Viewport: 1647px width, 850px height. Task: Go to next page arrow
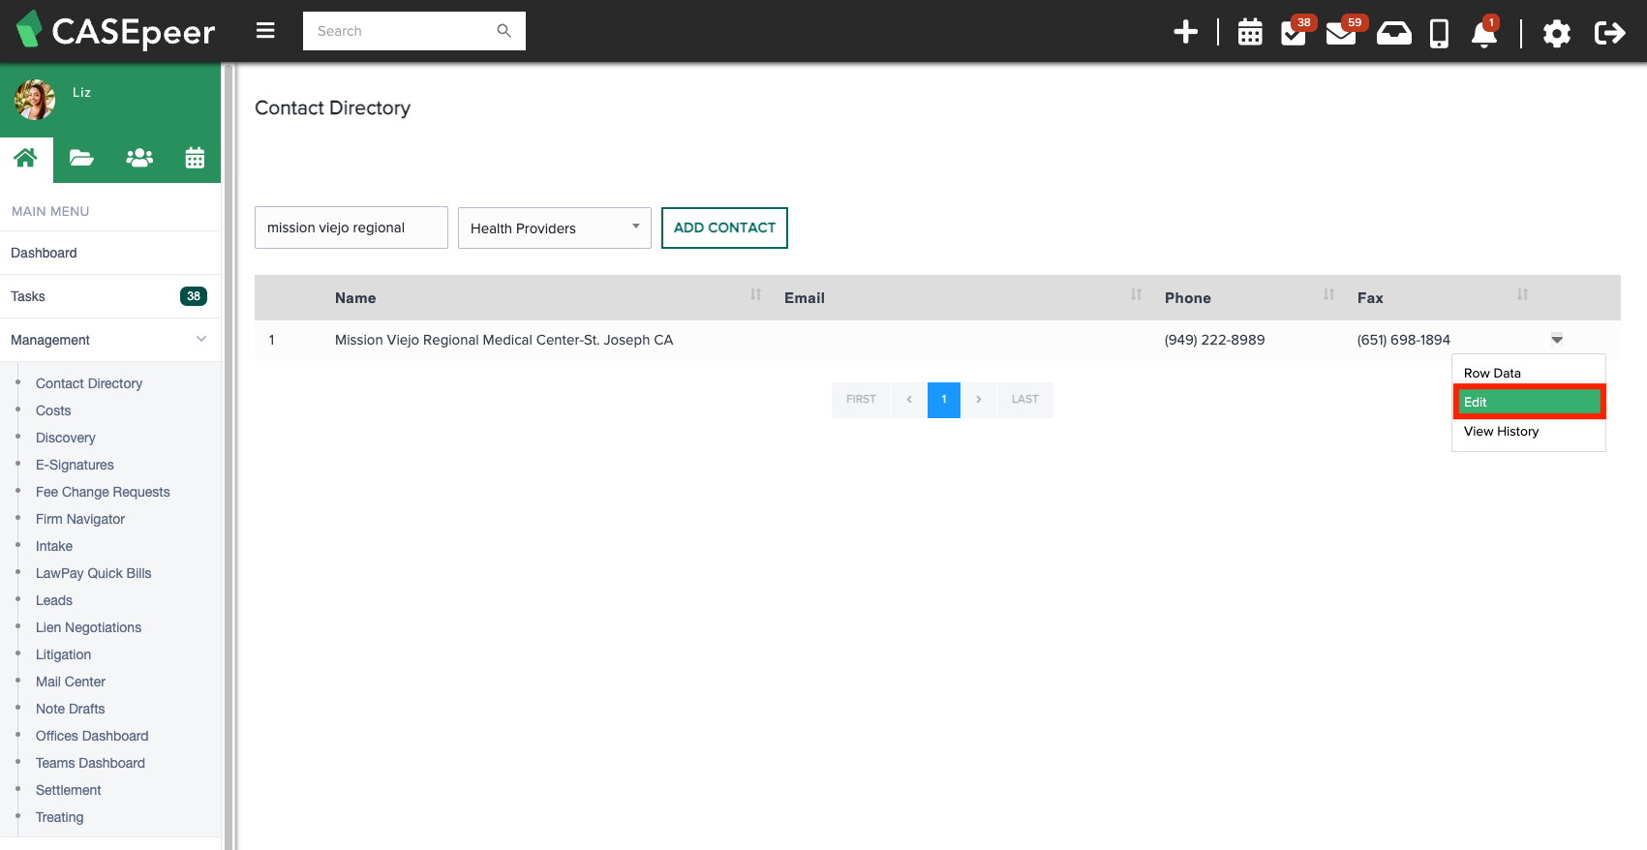[x=979, y=400]
